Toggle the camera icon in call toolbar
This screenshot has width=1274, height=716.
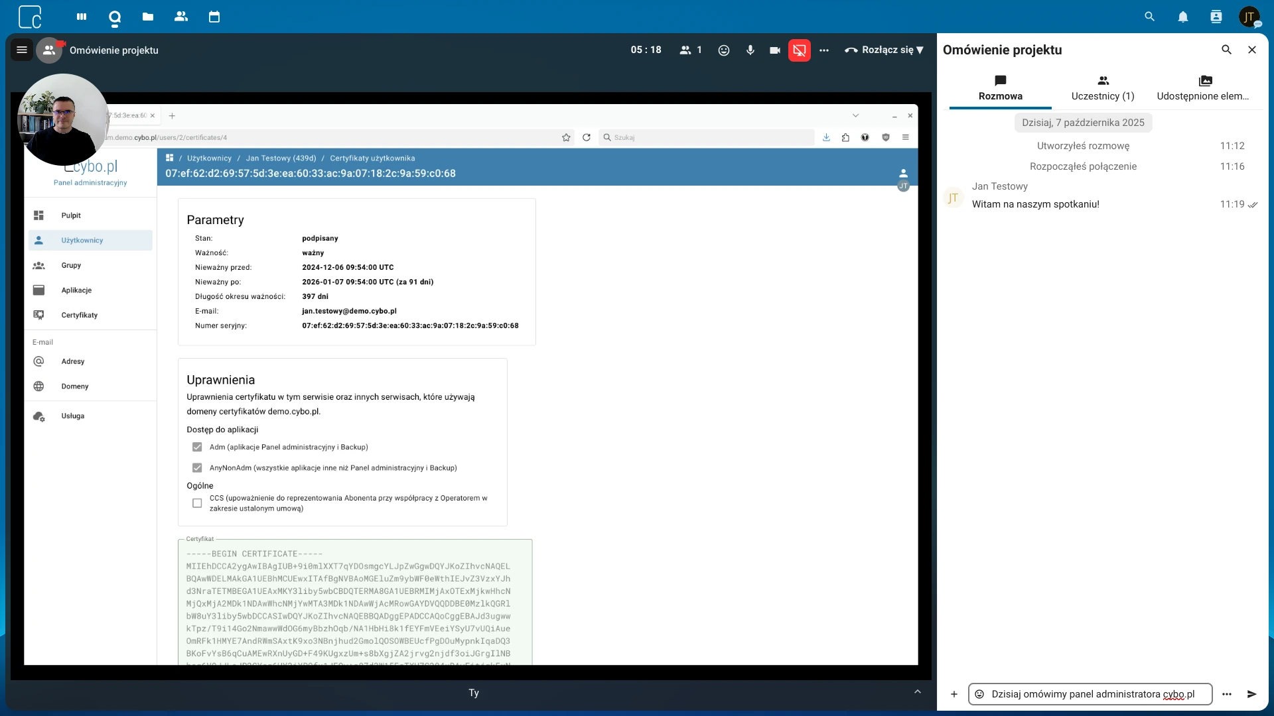774,50
